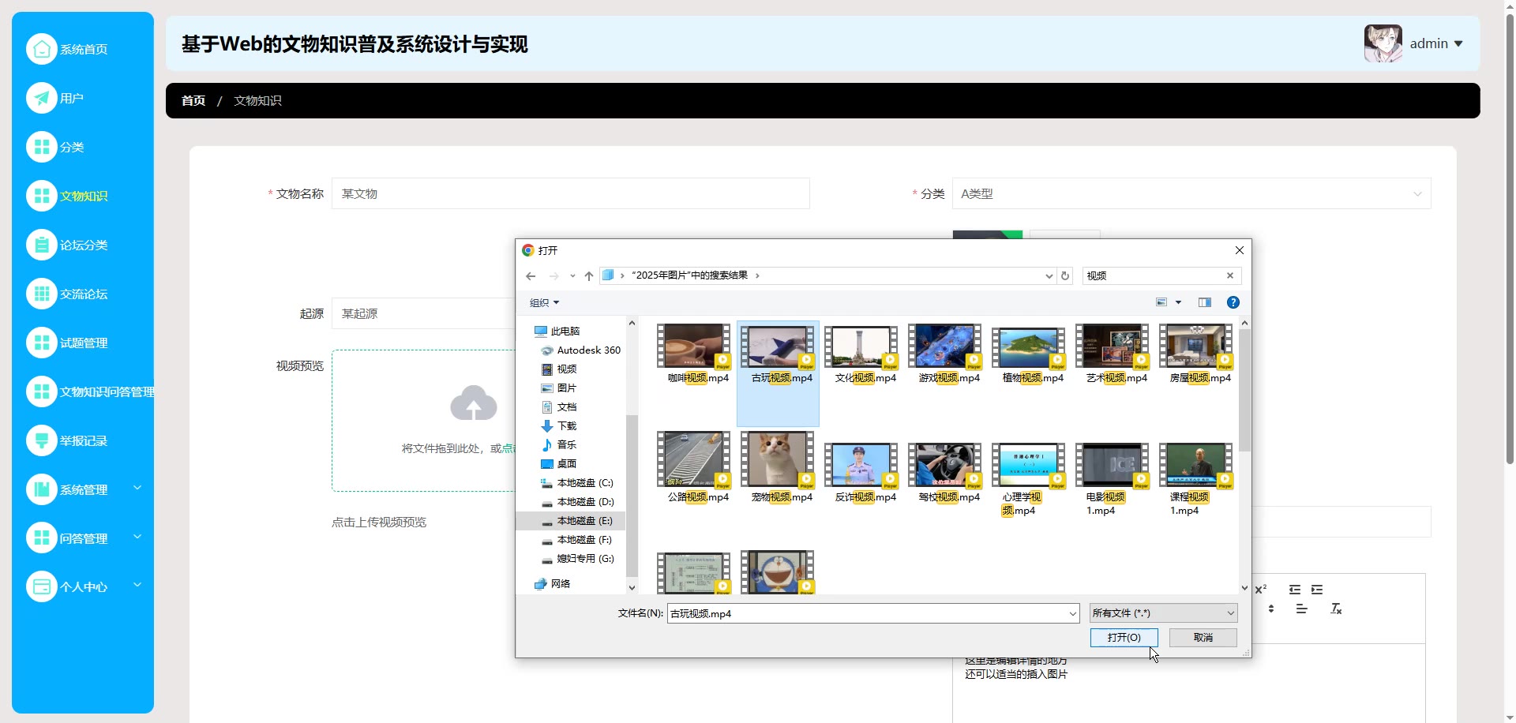This screenshot has width=1516, height=723.
Task: Click the up-one-level arrow in the dialog
Action: (589, 276)
